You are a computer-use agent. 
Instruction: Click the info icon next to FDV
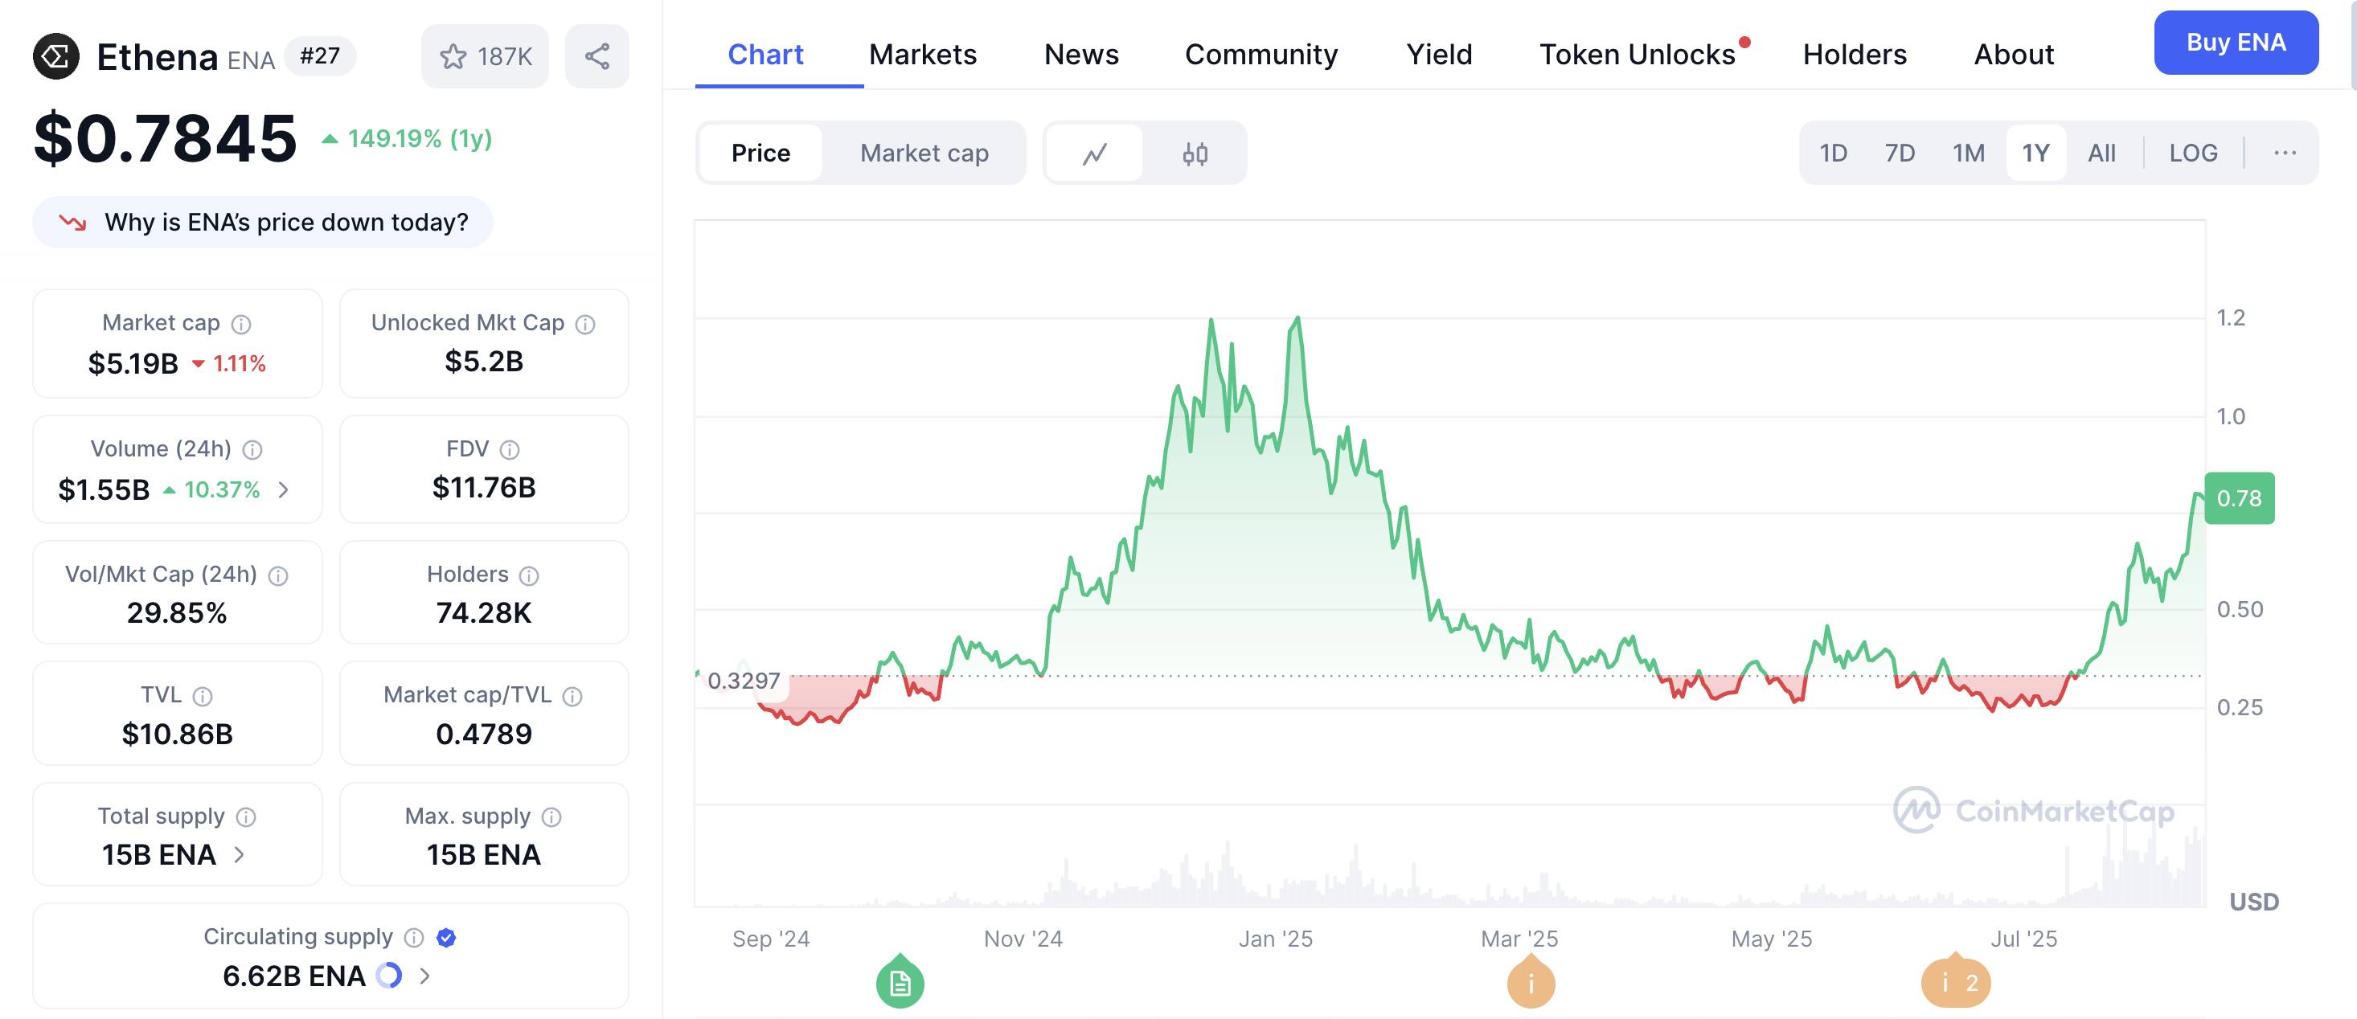510,450
